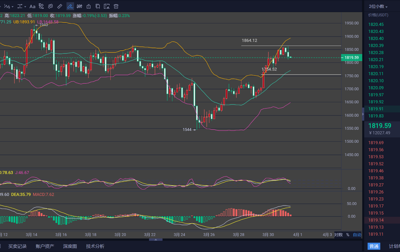This screenshot has height=252, width=400.
Task: Switch to the 深度图 tab
Action: click(70, 246)
